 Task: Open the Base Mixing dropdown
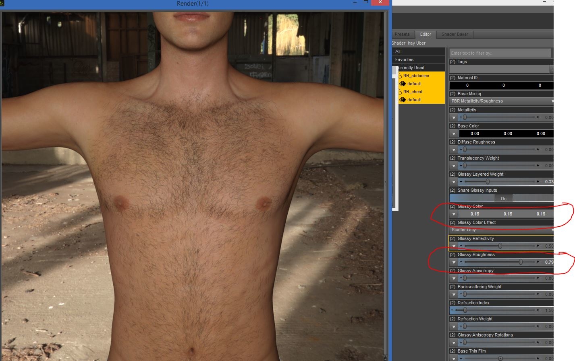tap(501, 101)
